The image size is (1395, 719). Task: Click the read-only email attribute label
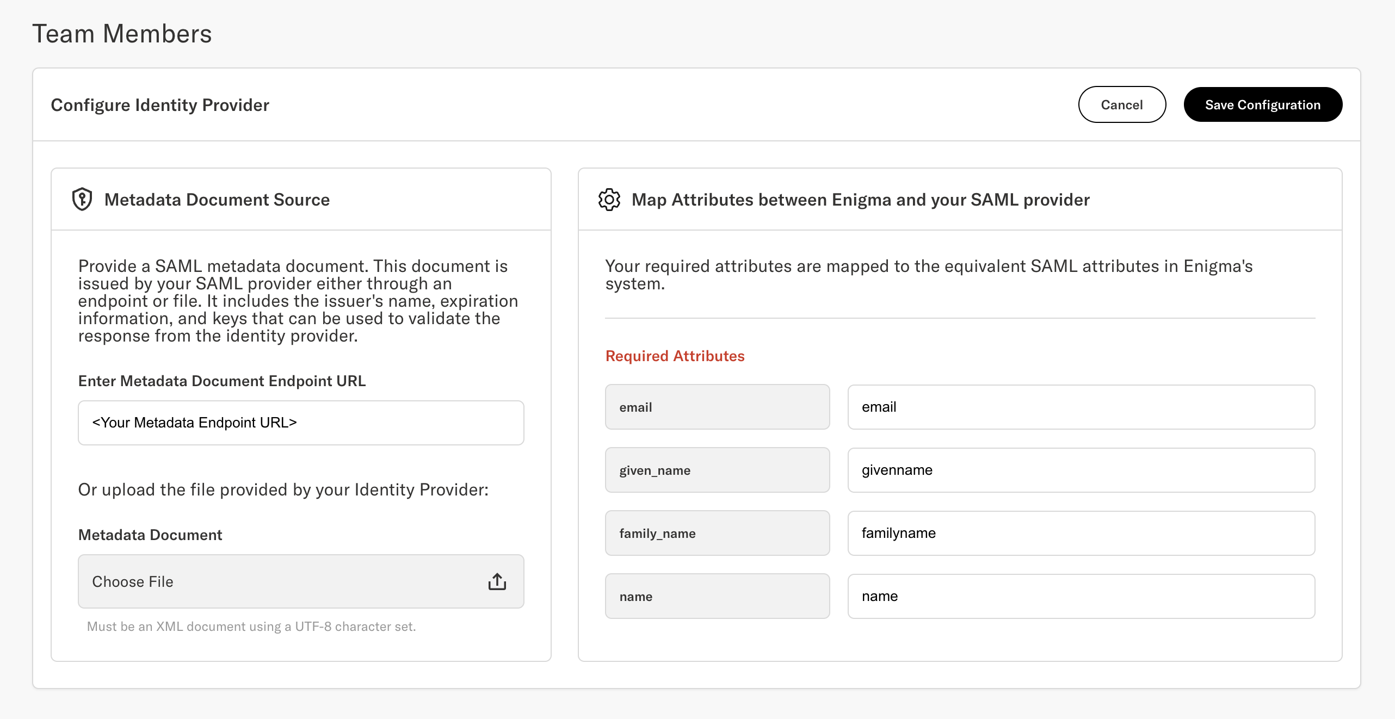[717, 407]
